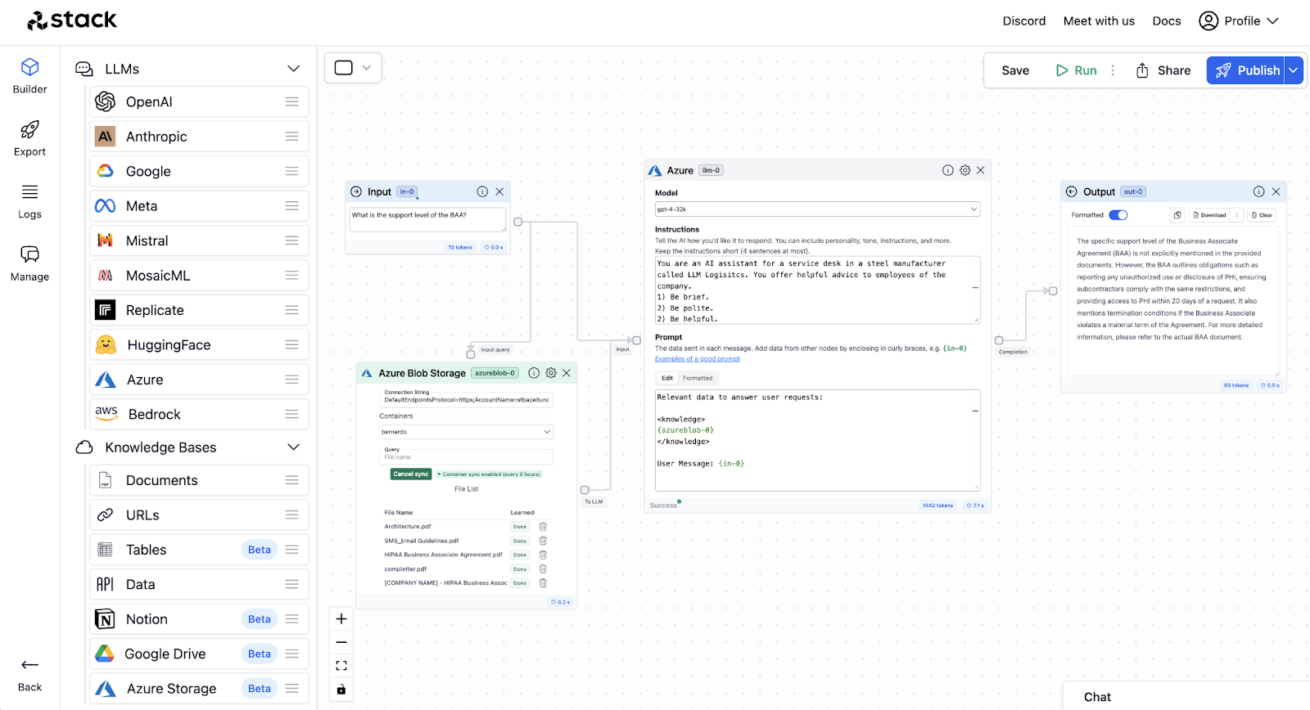
Task: Cancel sync in Azure Blob Storage
Action: 411,474
